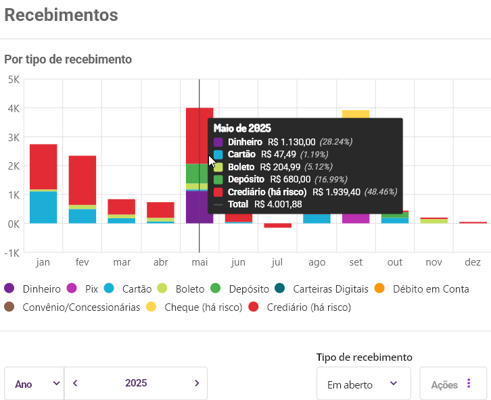Click the January stacked bar

coord(43,183)
